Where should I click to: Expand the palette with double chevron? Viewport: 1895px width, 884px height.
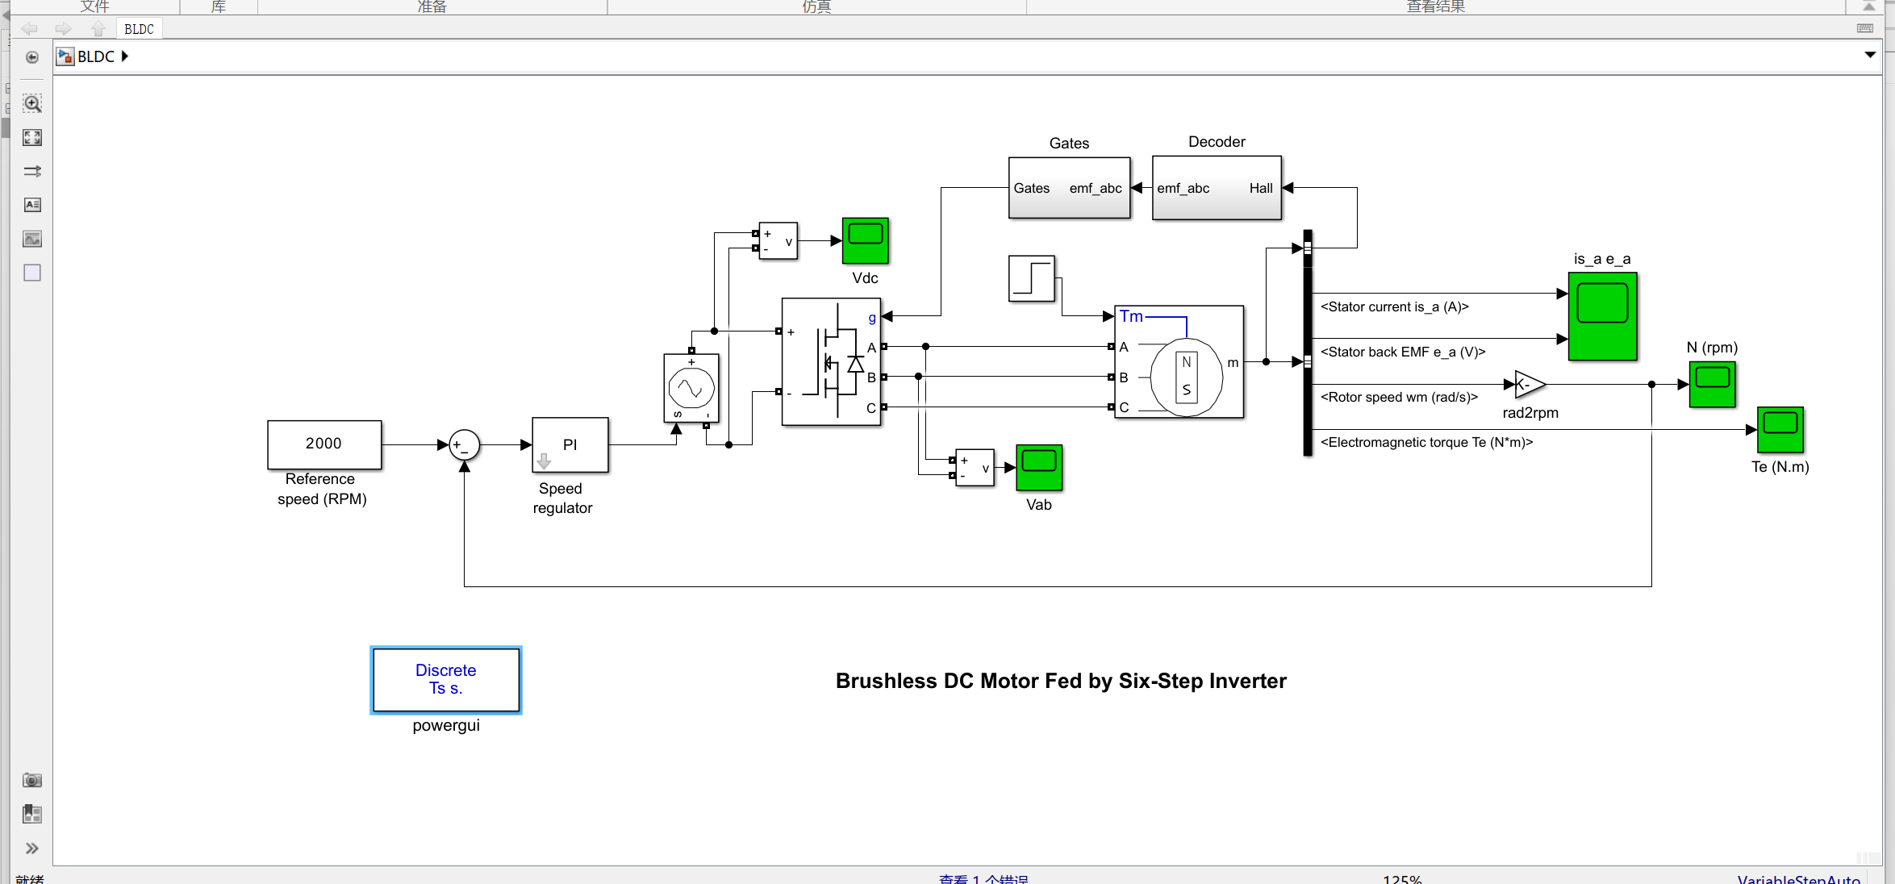[x=32, y=849]
